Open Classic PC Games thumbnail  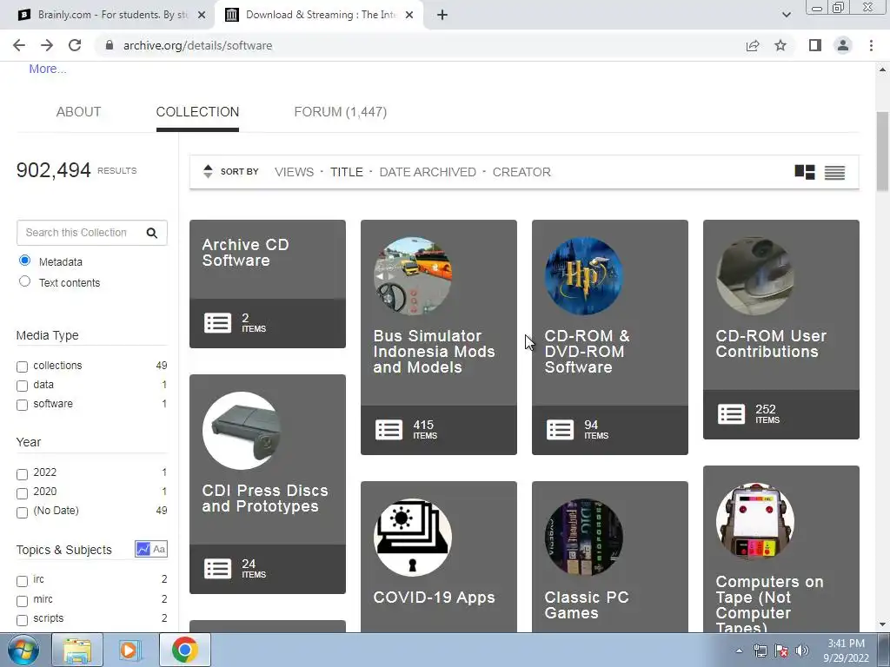coord(584,538)
